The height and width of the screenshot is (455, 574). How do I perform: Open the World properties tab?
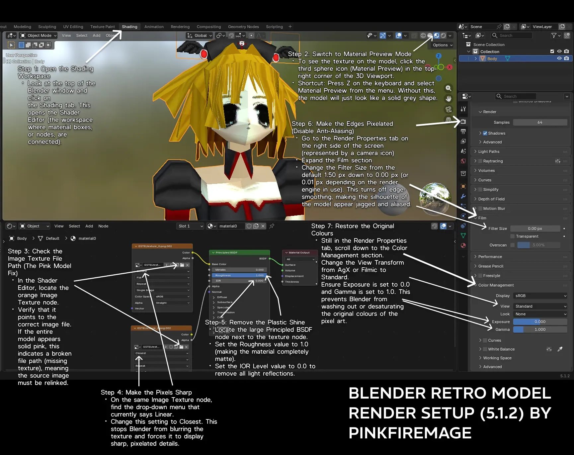tap(463, 161)
